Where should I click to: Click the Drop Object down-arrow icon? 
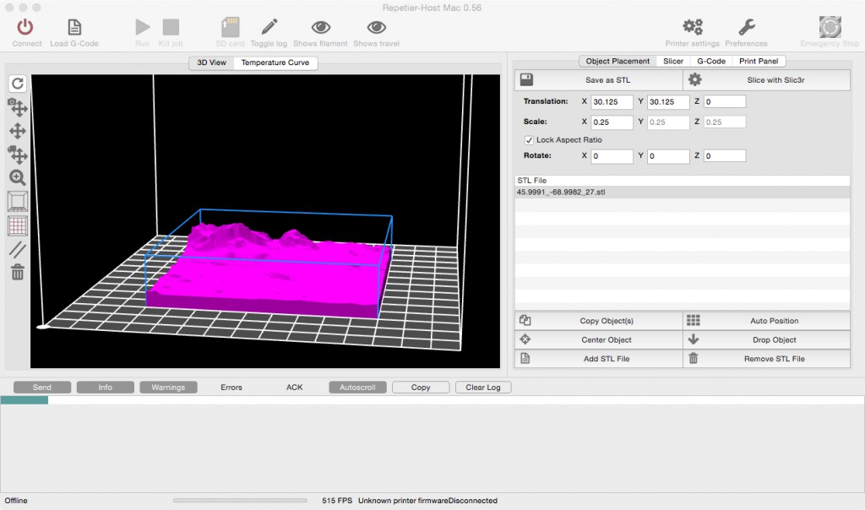coord(694,339)
